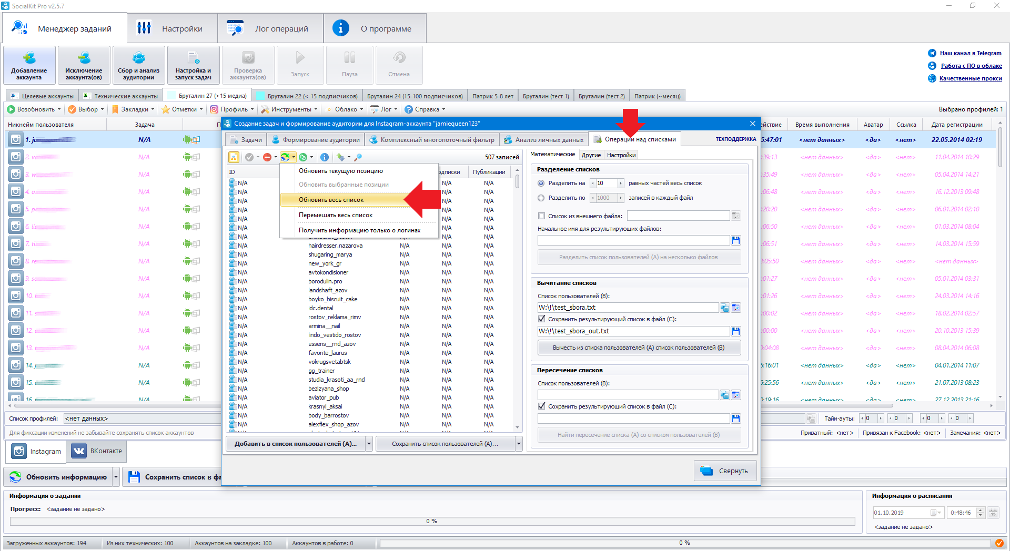Click the red remove icon in dialog toolbar

[x=267, y=157]
